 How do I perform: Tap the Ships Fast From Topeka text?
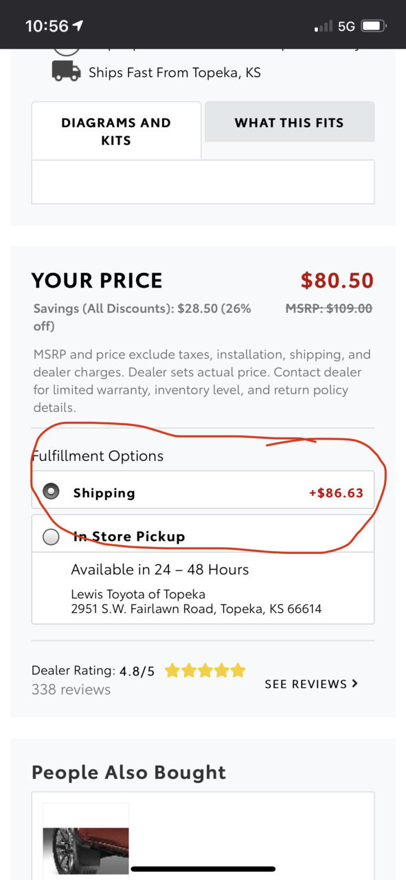[x=174, y=72]
